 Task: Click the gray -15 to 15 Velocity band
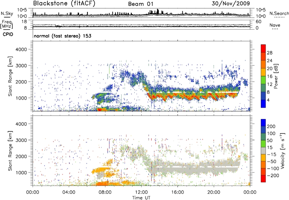click(263, 151)
